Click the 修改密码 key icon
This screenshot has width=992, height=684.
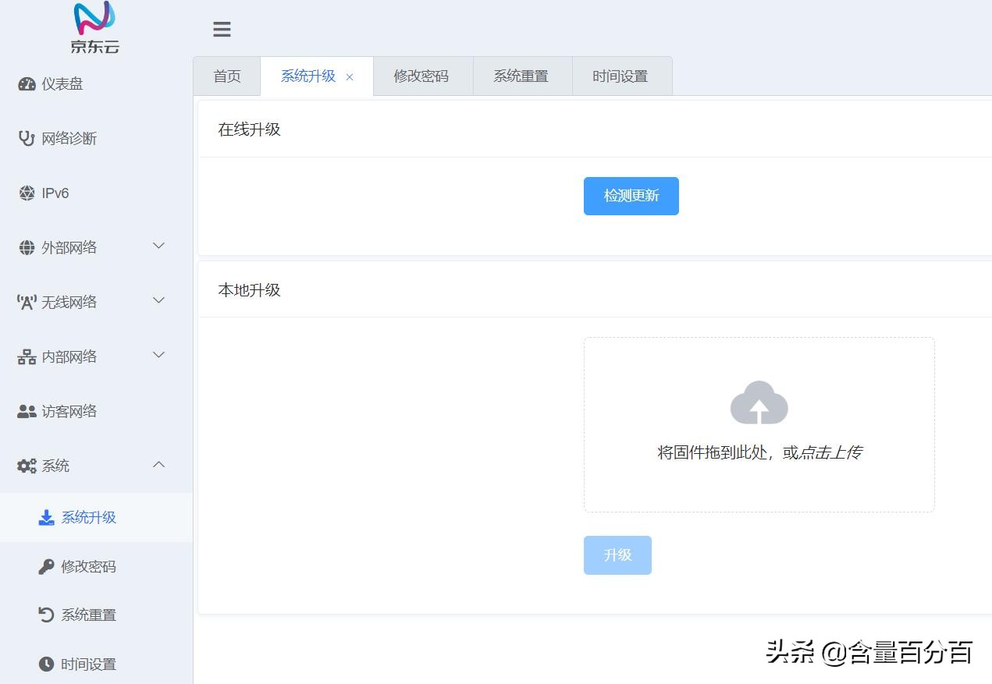coord(46,566)
